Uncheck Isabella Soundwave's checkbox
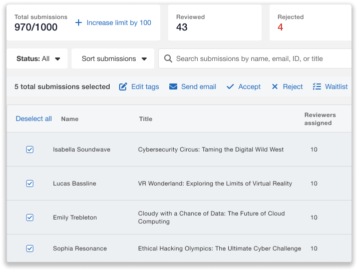Viewport: 358px width, 271px height. [30, 149]
